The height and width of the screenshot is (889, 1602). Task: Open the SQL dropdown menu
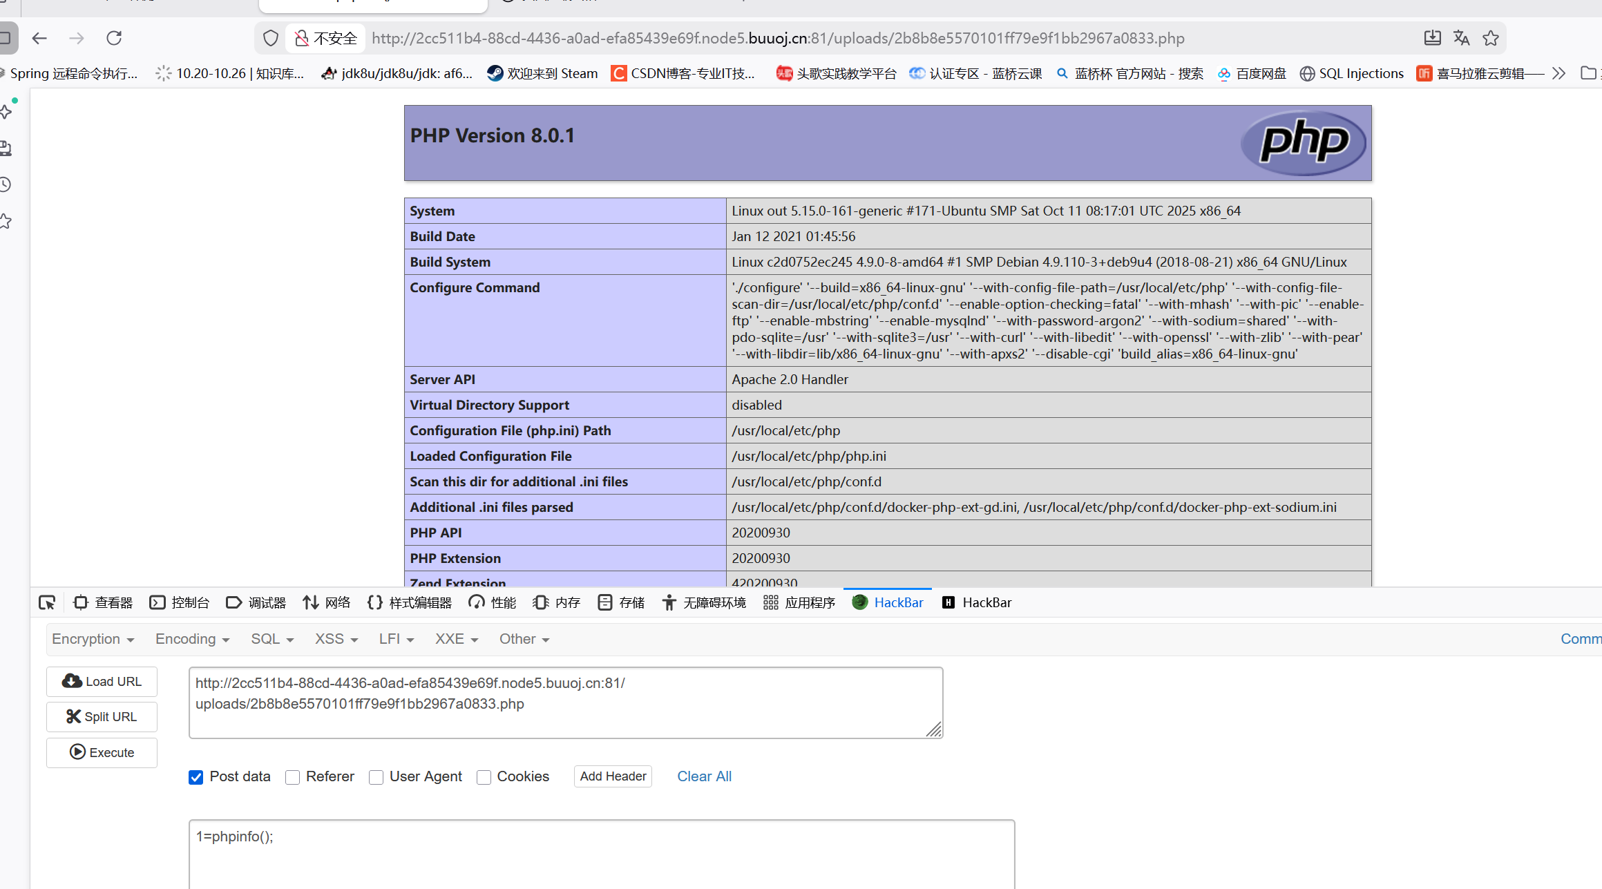pyautogui.click(x=271, y=639)
